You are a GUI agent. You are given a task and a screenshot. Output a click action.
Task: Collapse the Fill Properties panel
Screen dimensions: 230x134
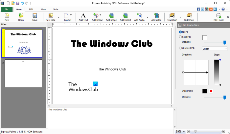click(180, 25)
